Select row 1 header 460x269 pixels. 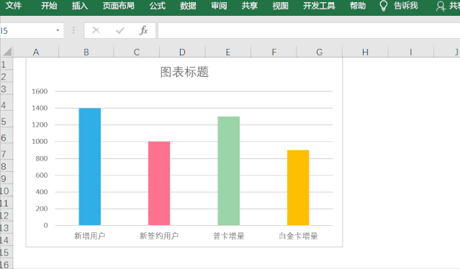pyautogui.click(x=6, y=64)
